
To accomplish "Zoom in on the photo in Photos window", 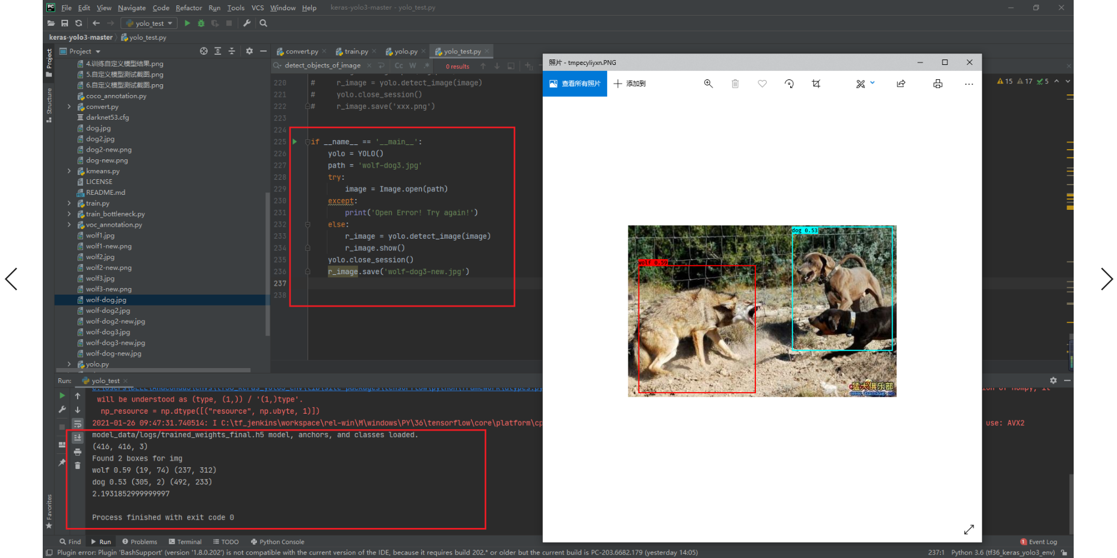I will [x=708, y=84].
